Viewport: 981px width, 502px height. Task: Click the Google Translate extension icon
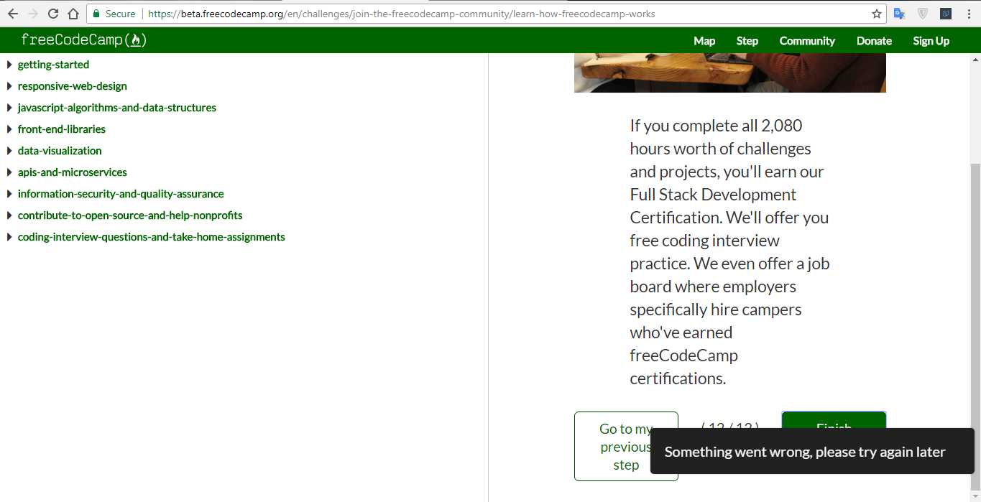(899, 13)
